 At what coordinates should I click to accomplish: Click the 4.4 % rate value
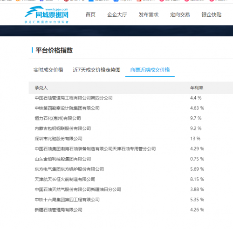[196, 98]
